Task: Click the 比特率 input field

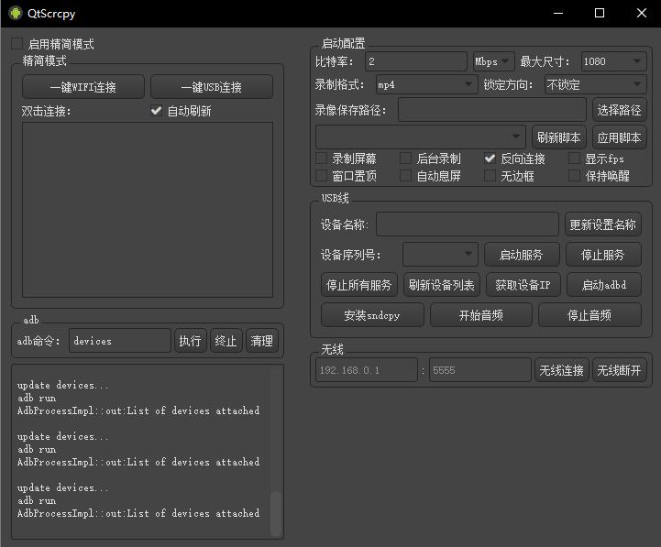Action: (x=415, y=61)
